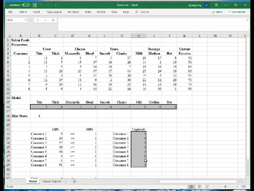Click the zoom slider handle
The image size is (254, 191).
[225, 187]
